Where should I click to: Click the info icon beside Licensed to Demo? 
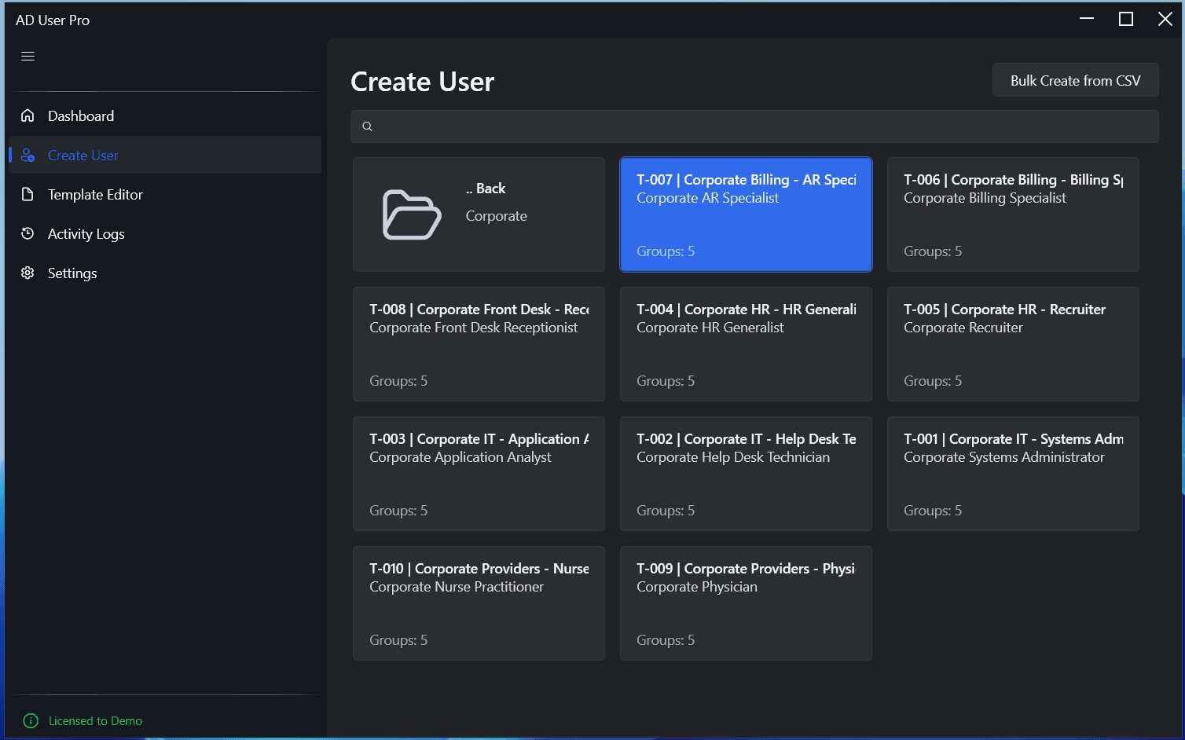(x=31, y=720)
